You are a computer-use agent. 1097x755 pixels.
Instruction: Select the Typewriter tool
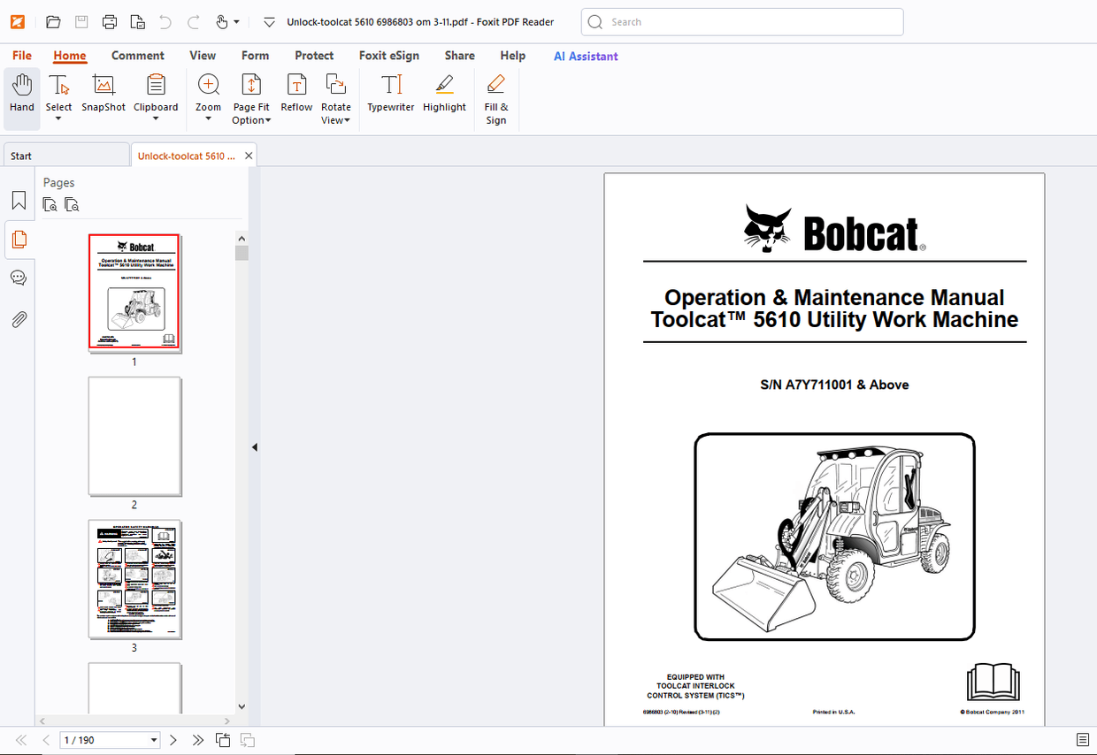point(390,95)
